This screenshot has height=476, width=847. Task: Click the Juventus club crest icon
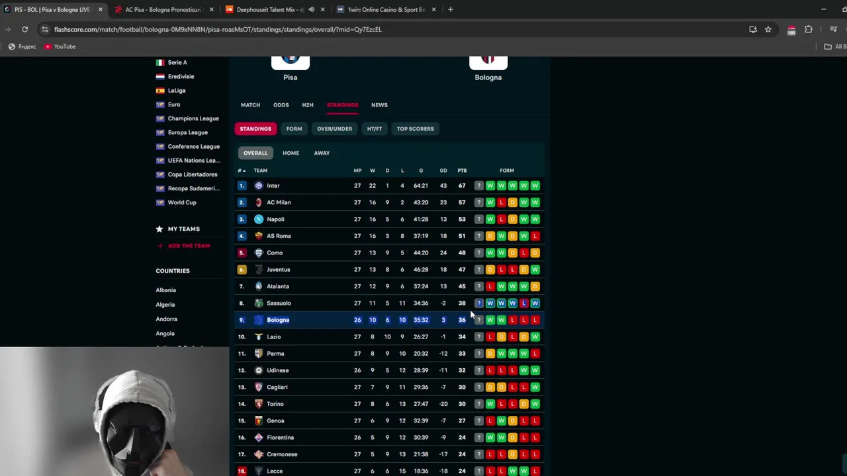pos(259,269)
